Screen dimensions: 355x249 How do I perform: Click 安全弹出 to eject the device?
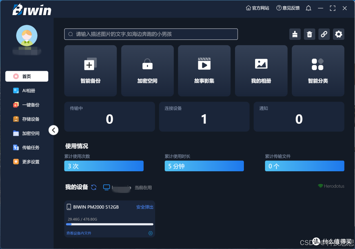(x=145, y=207)
